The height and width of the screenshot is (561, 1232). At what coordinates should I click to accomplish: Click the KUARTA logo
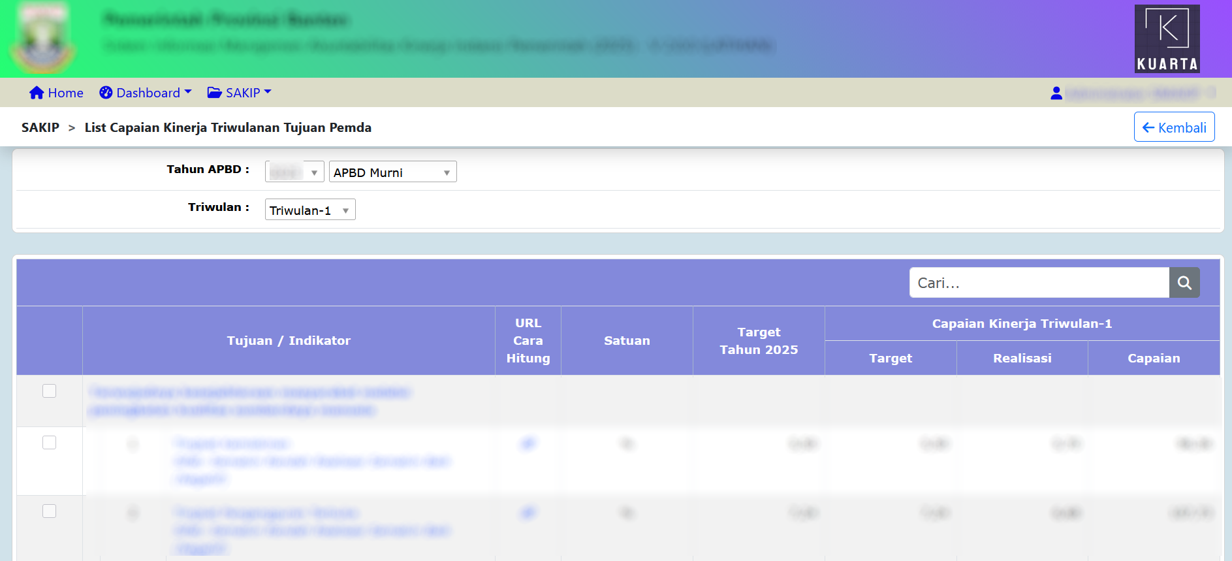(1167, 39)
